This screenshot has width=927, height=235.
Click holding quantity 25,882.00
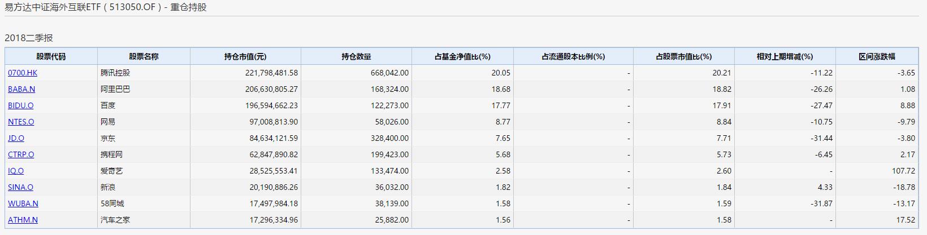(x=392, y=220)
